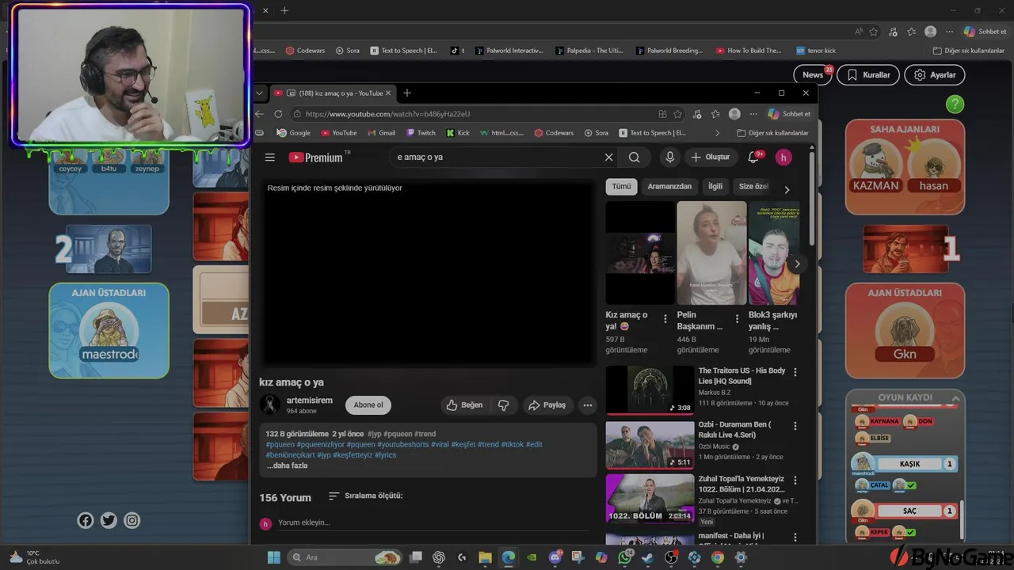Select the 'Aramanızdan' filter chip
The image size is (1014, 570).
(669, 187)
